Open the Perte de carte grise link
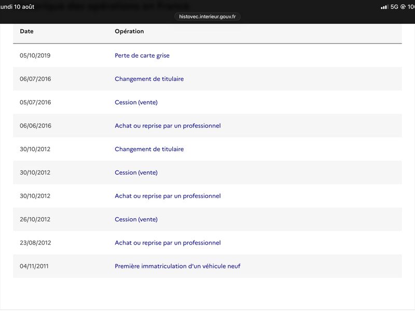 [x=142, y=55]
